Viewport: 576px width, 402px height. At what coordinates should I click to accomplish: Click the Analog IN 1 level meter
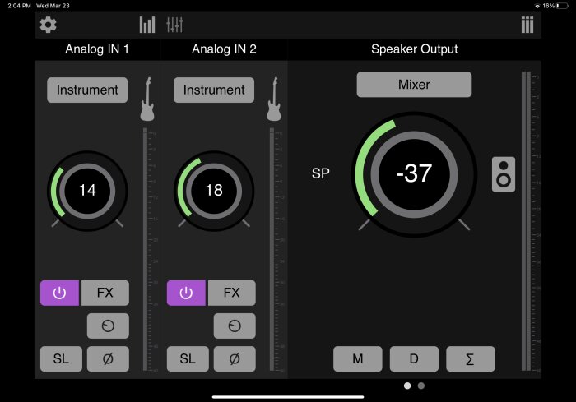pos(146,250)
